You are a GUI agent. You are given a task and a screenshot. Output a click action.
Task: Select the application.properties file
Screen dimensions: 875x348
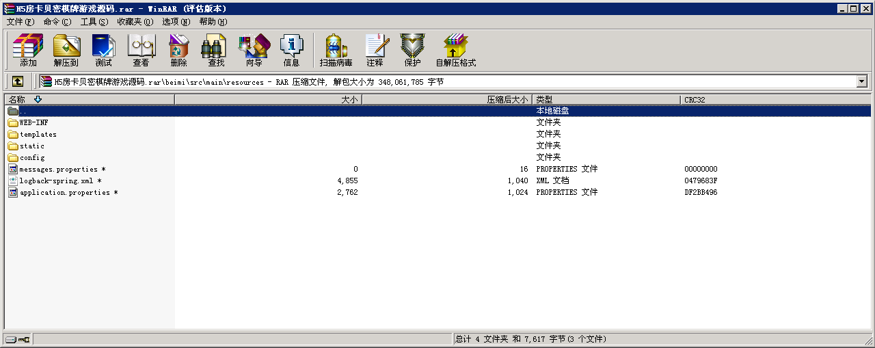[64, 193]
